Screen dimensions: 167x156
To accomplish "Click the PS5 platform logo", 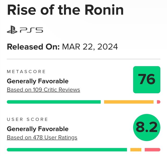I will click(25, 30).
